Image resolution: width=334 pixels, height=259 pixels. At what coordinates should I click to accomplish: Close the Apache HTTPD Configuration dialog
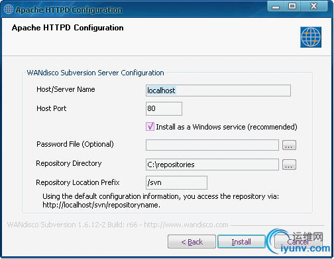pyautogui.click(x=313, y=7)
